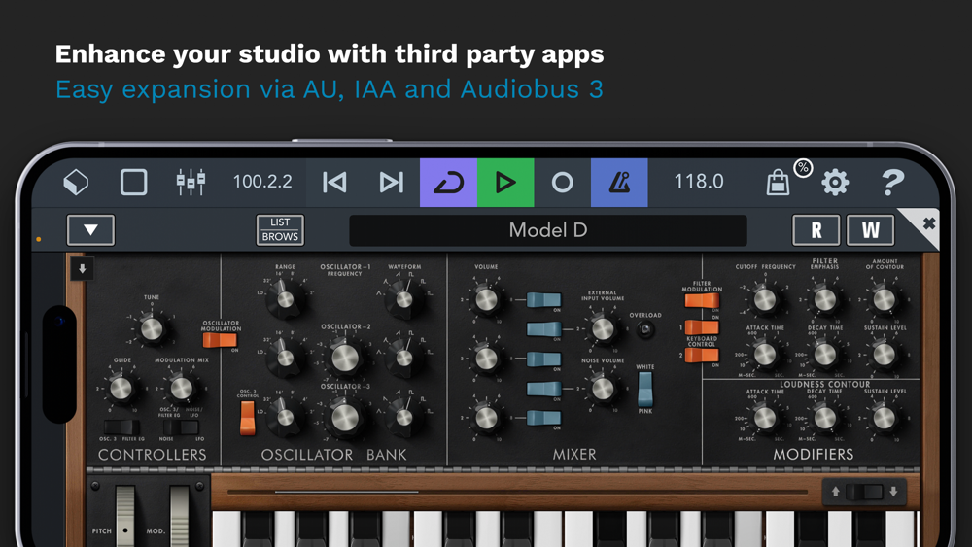The height and width of the screenshot is (547, 972).
Task: Click Oscillator-1 Range knob
Action: [285, 299]
